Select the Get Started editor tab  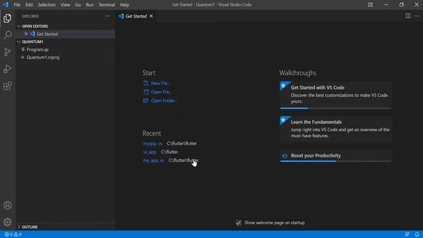coord(135,16)
